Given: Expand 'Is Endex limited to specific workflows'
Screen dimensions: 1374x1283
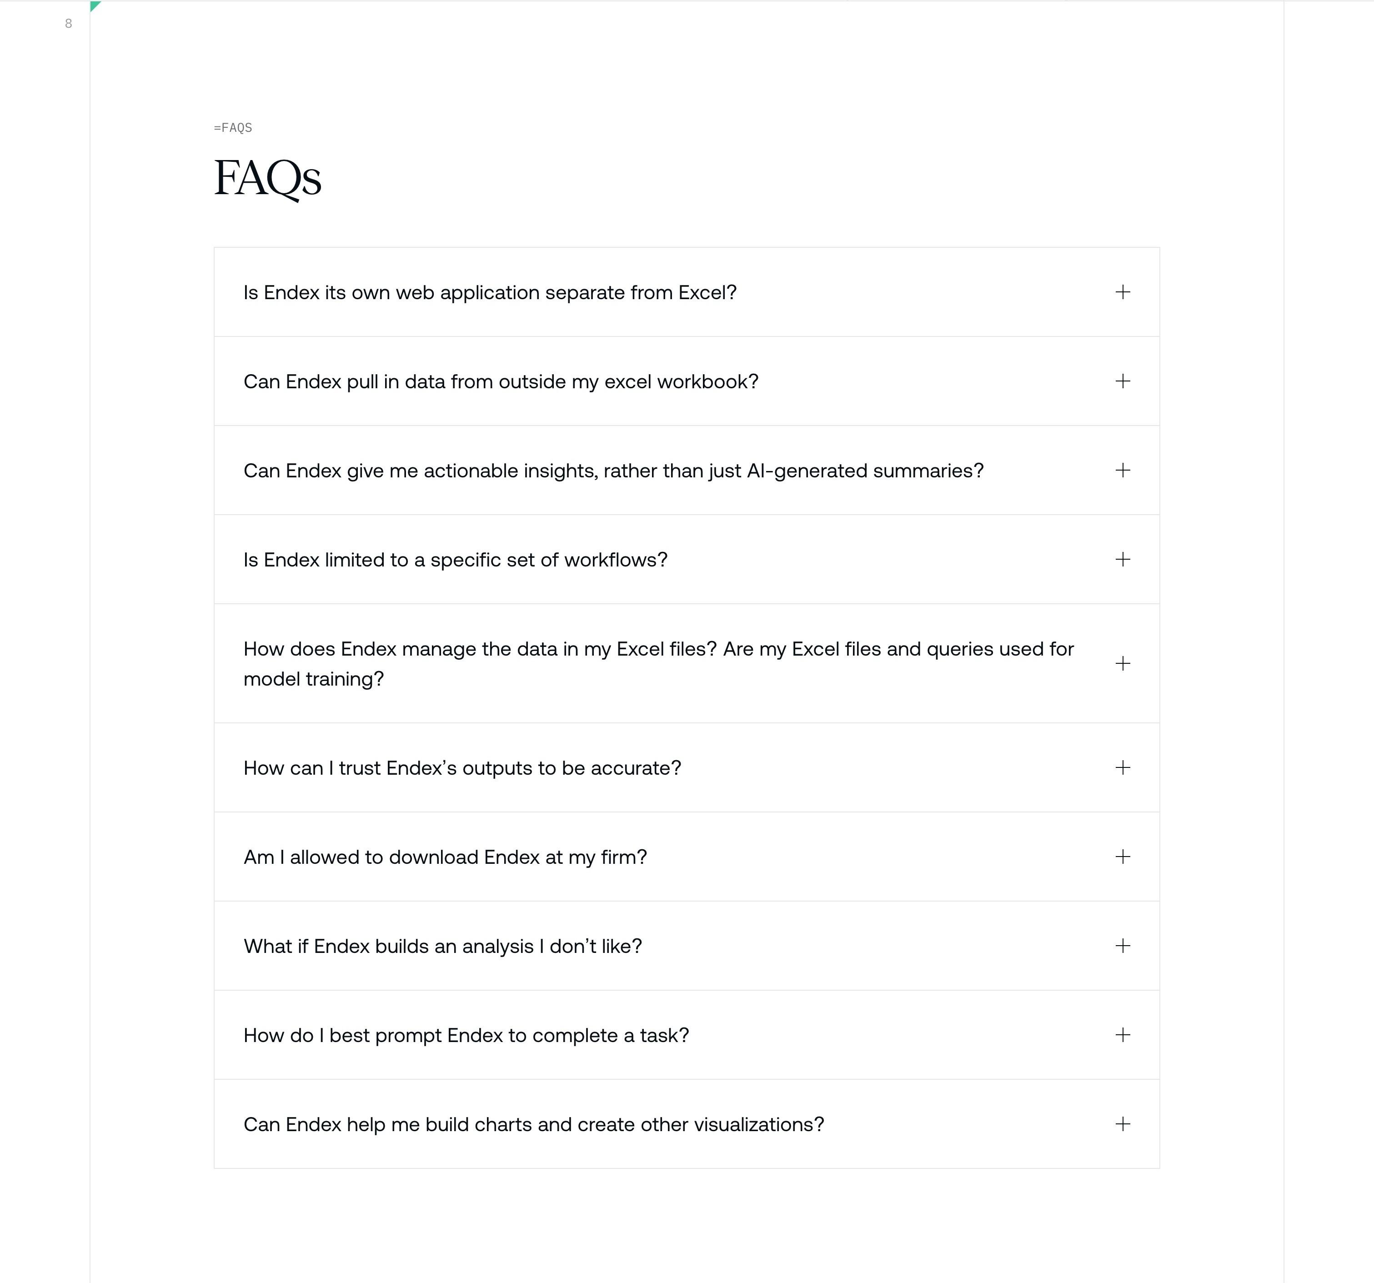Looking at the screenshot, I should point(455,560).
